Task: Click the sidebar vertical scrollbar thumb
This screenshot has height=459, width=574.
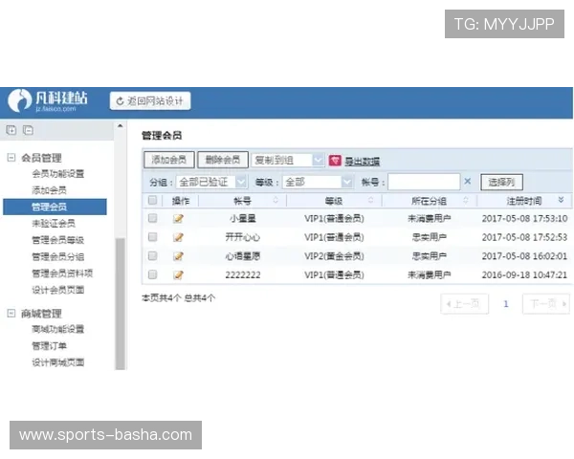Action: point(121,304)
